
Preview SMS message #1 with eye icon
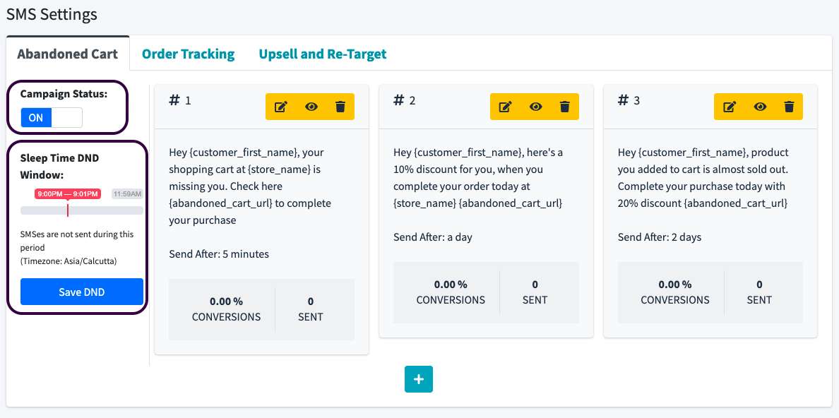point(311,107)
